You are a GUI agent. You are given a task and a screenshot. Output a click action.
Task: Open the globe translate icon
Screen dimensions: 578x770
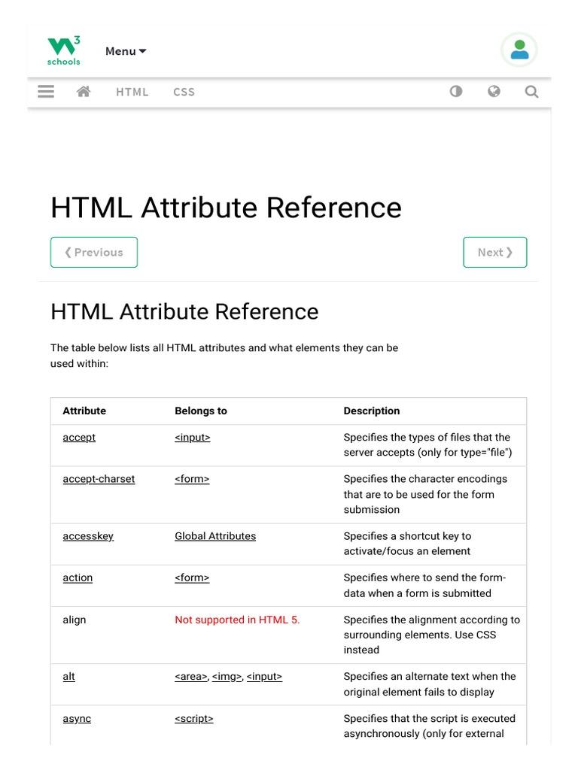click(494, 92)
